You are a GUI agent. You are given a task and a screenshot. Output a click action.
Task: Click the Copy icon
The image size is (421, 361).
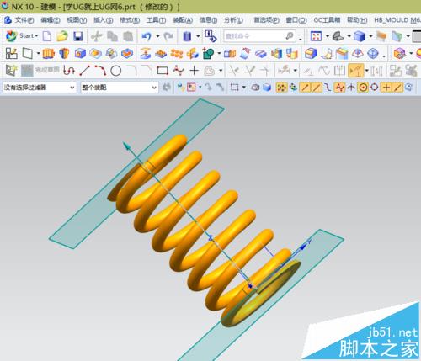[x=112, y=36]
